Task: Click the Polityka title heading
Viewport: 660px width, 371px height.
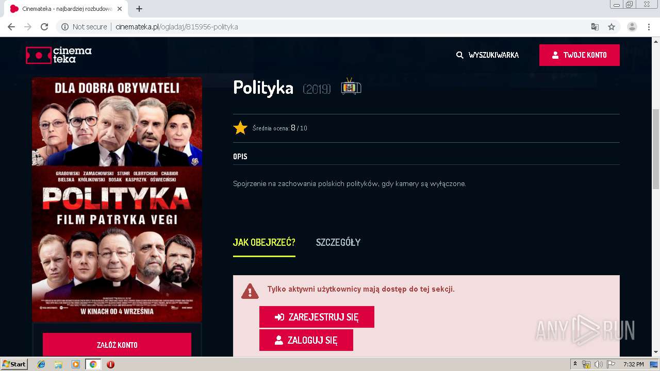Action: (x=263, y=88)
